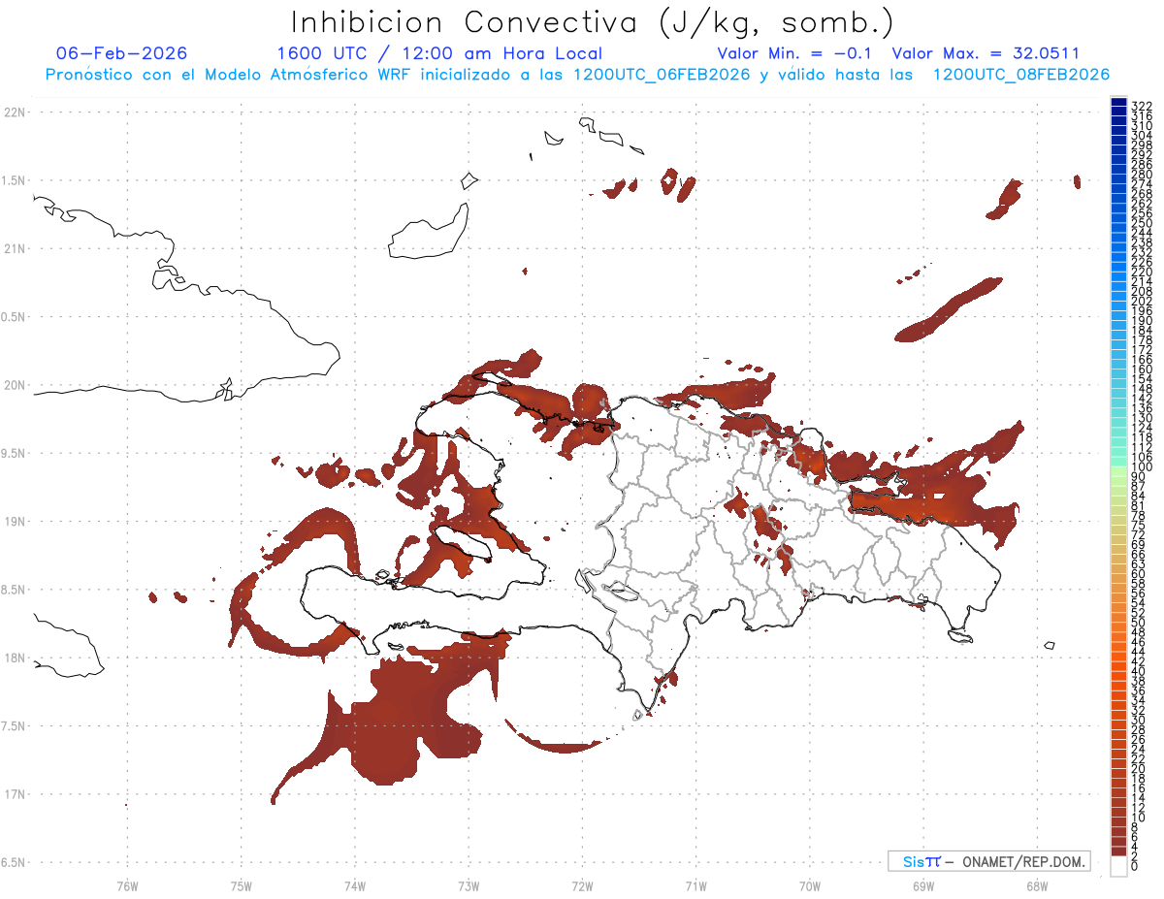Image resolution: width=1164 pixels, height=899 pixels.
Task: Click the "22N" latitude label
Action: pyautogui.click(x=16, y=112)
